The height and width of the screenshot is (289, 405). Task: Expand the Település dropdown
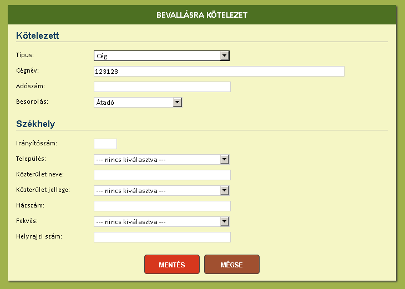[x=161, y=159]
